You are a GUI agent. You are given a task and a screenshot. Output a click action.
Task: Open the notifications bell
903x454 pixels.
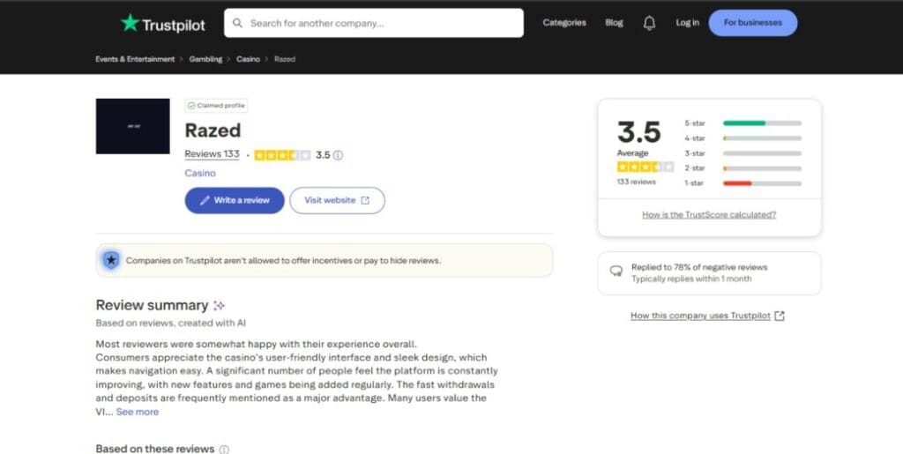(650, 23)
